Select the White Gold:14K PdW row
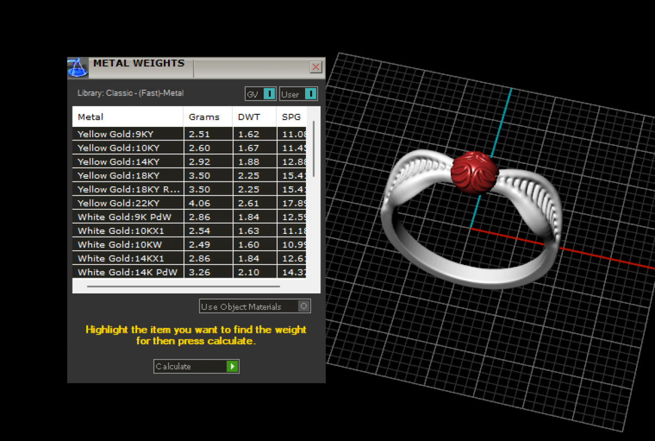The width and height of the screenshot is (655, 441). click(127, 272)
